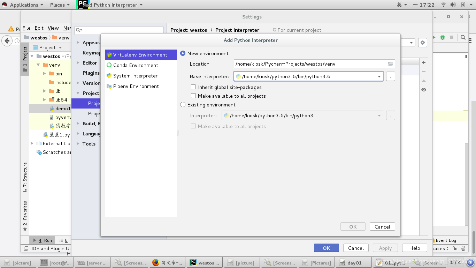This screenshot has width=476, height=268.
Task: Toggle the eye icon to show early releases
Action: click(424, 90)
